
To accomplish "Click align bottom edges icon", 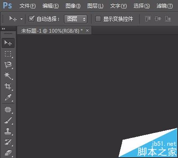I will [168, 19].
